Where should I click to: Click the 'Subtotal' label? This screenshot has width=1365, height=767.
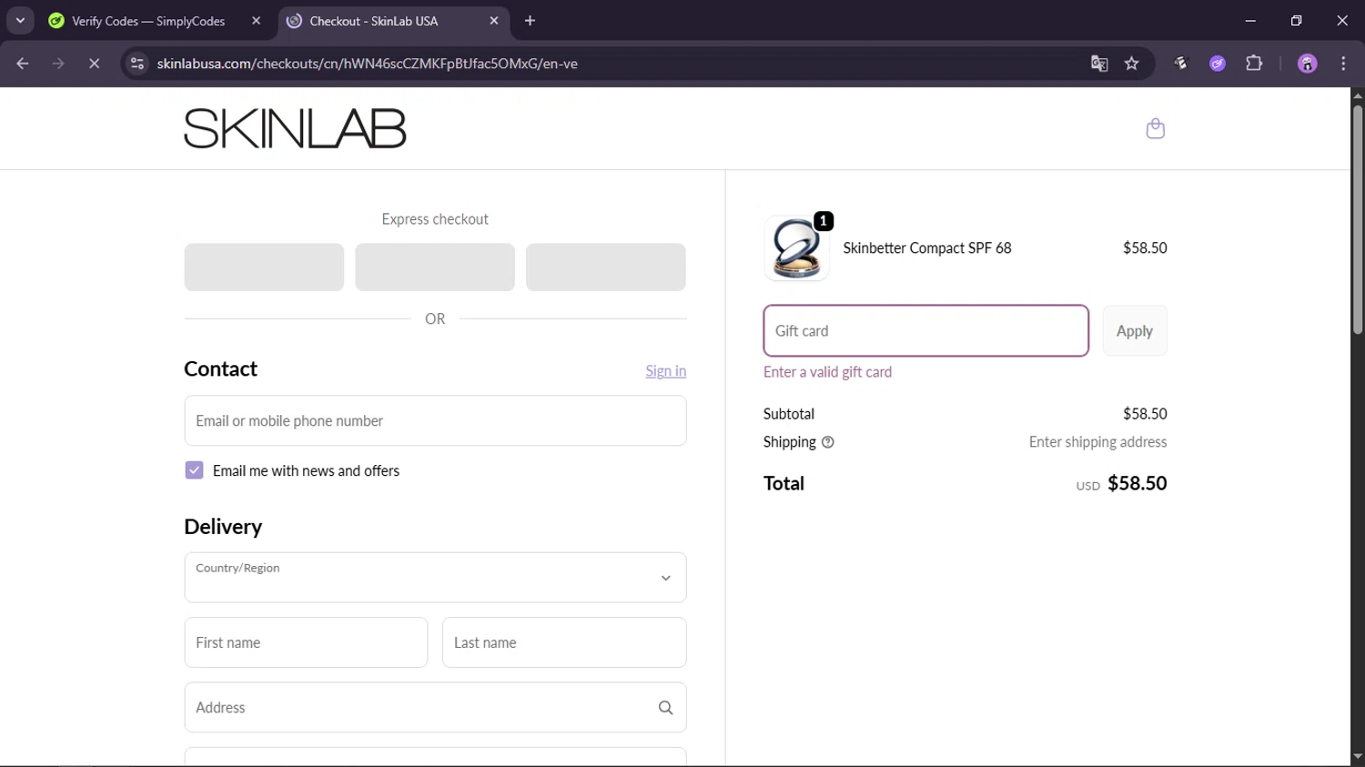(789, 414)
